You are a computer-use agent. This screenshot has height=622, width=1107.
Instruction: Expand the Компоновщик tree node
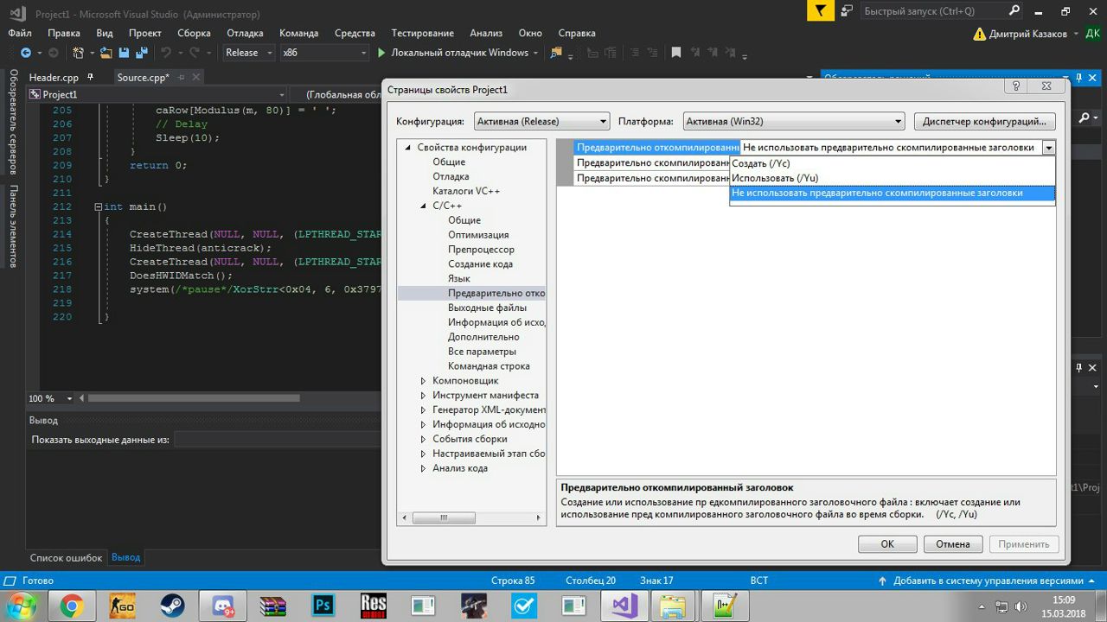click(x=423, y=381)
